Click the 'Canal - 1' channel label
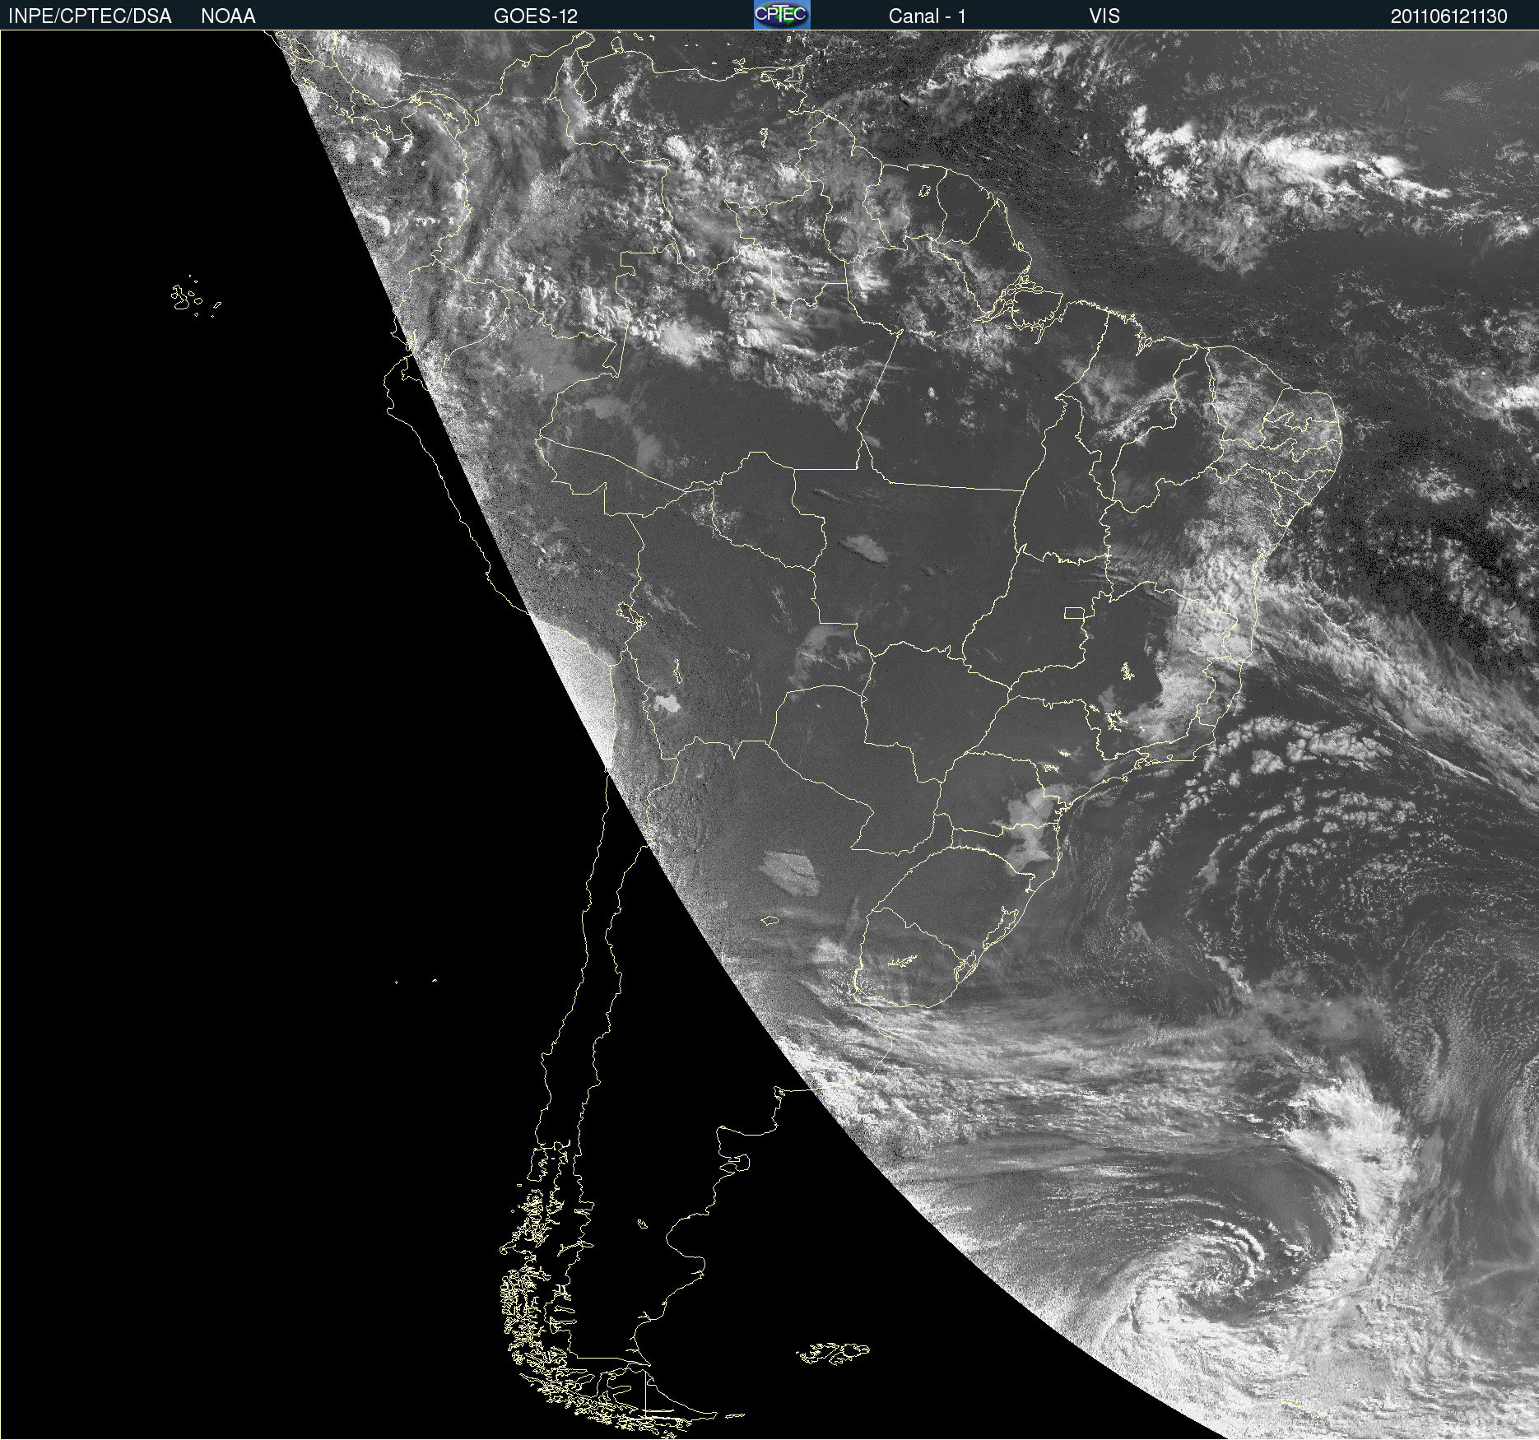Image resolution: width=1539 pixels, height=1440 pixels. click(x=928, y=16)
